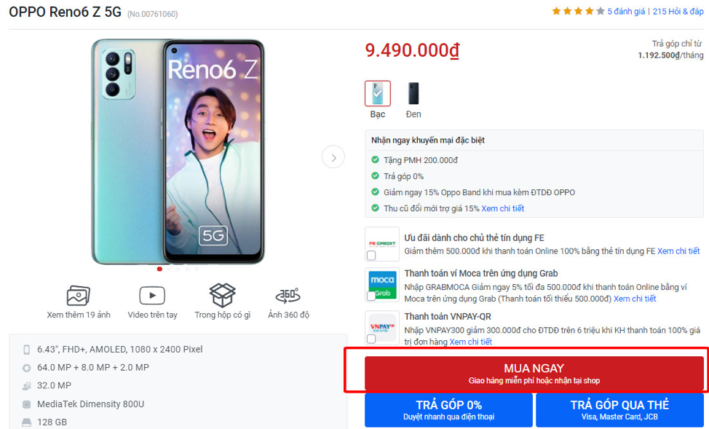
Task: Play the 'Video trên tay' icon
Action: click(x=152, y=296)
